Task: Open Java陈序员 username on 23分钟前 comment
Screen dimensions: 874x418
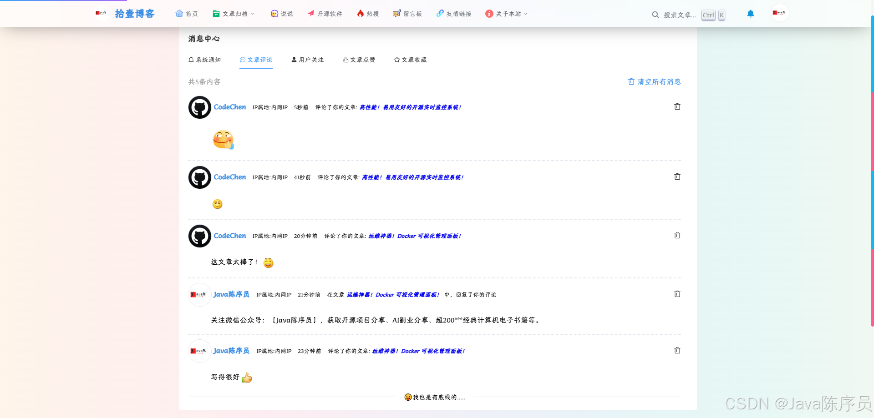Action: pos(232,351)
